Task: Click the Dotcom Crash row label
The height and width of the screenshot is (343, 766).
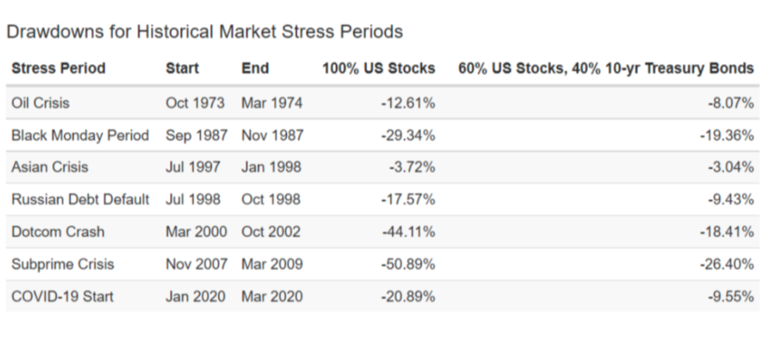Action: tap(58, 232)
